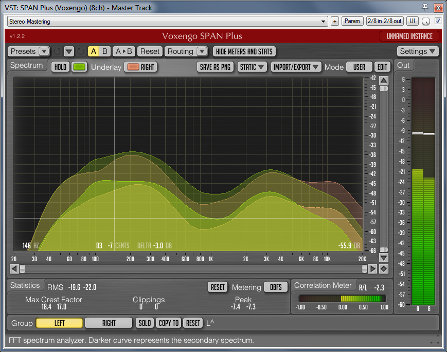
Task: Click the UNNAMED INSTANCE button
Action: pyautogui.click(x=409, y=36)
